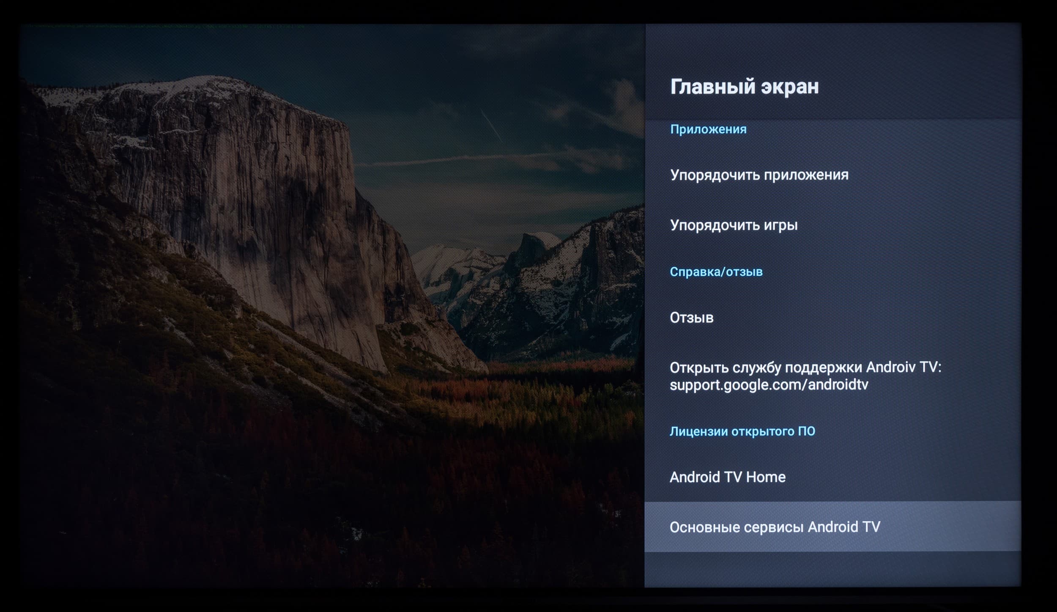Screen dimensions: 1057x612
Task: Click the panel header area beside the title
Action: [x=930, y=86]
